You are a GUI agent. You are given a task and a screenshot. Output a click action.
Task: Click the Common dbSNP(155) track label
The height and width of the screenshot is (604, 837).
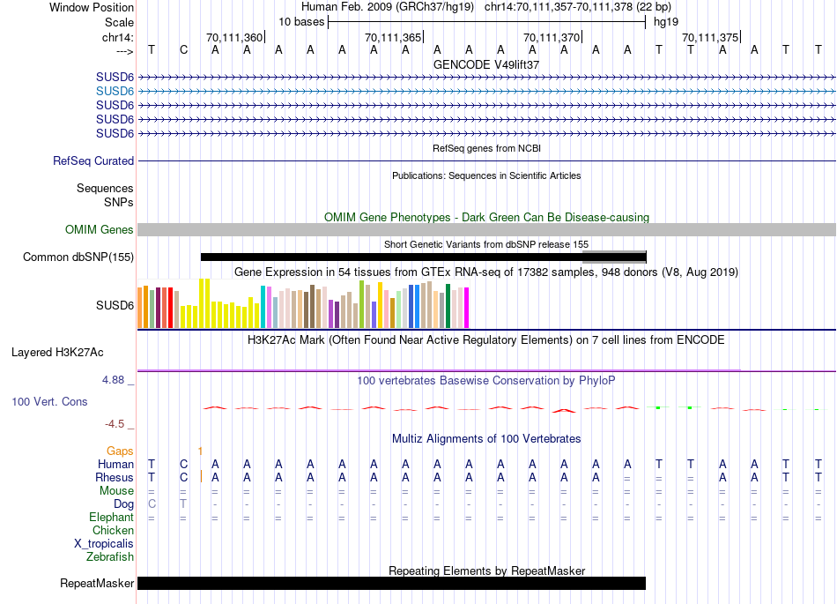78,257
